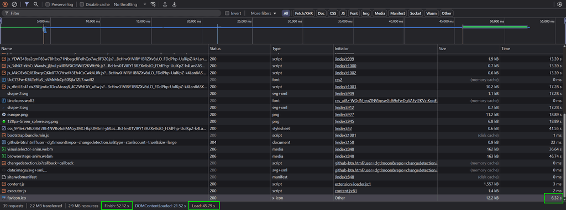Open initiator link (index):1003
566x210 pixels.
point(346,87)
